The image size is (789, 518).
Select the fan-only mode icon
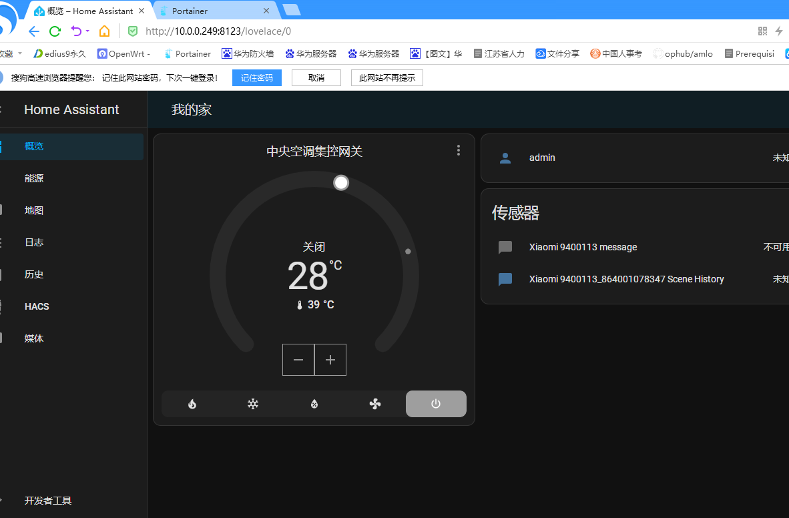[x=375, y=404]
